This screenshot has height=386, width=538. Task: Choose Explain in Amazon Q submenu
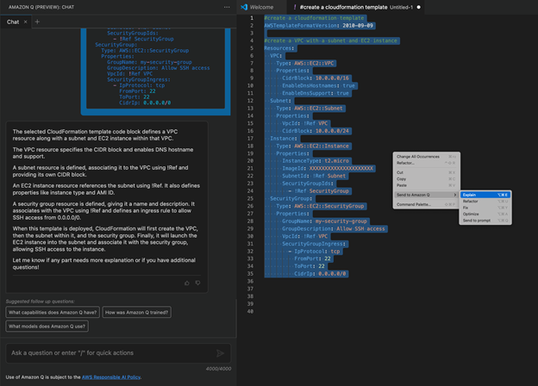[485, 195]
